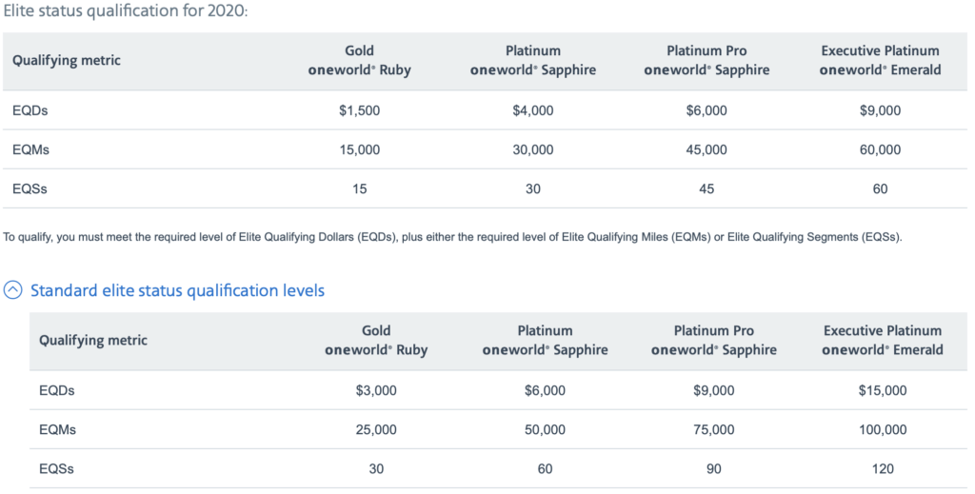Select the EQMs row label in standard table

[57, 429]
